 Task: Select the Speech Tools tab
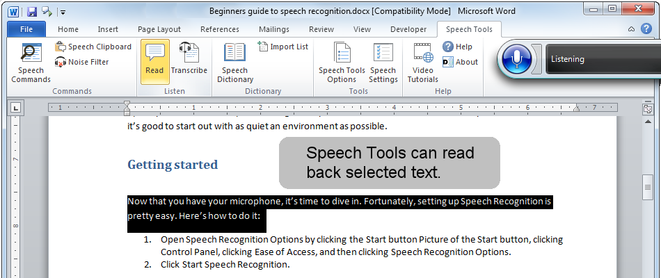(469, 29)
